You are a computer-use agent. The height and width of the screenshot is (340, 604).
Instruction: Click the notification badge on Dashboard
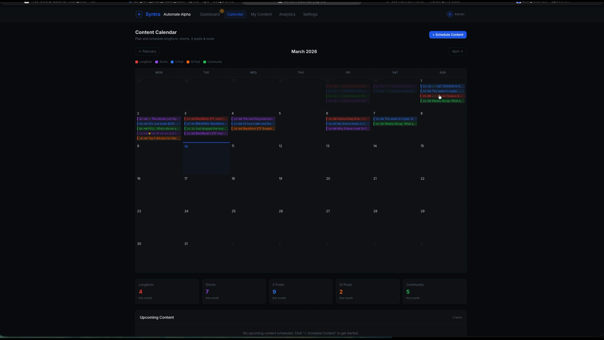coord(222,11)
